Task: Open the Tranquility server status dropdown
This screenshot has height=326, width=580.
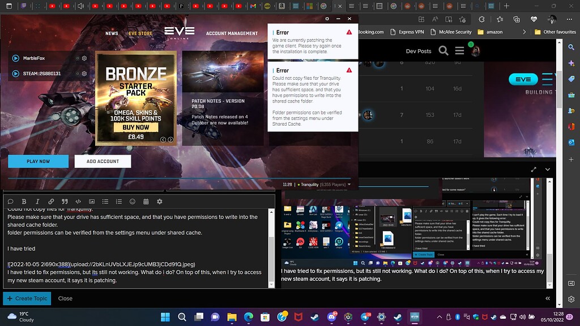Action: [349, 185]
